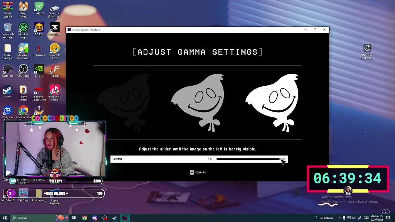Click the gamma value 92 field

(x=210, y=159)
